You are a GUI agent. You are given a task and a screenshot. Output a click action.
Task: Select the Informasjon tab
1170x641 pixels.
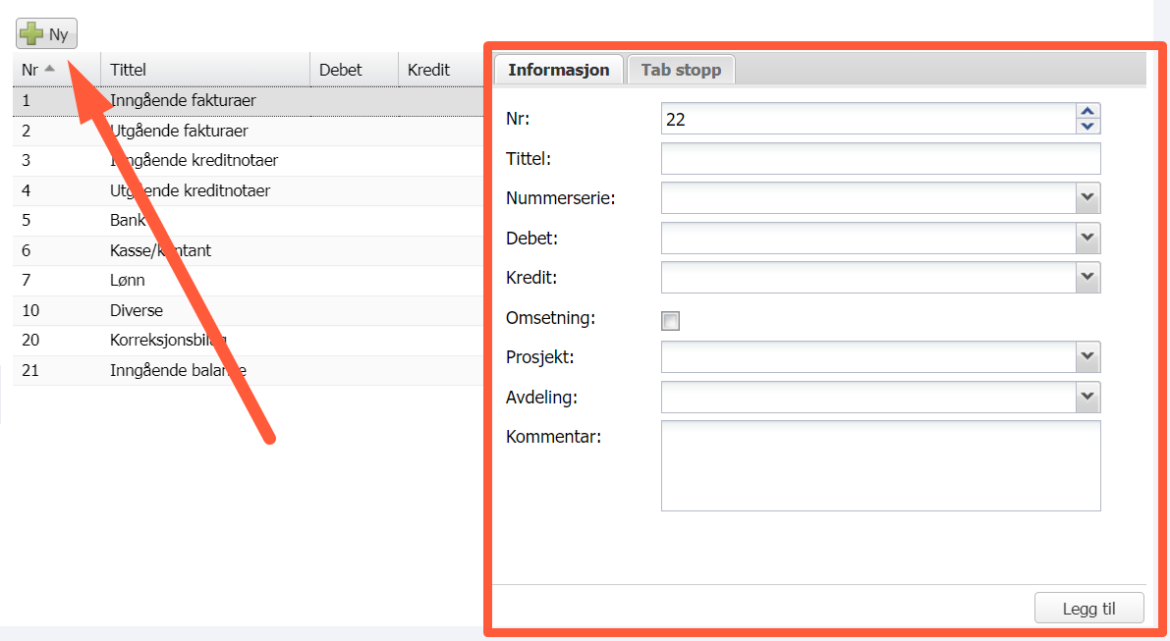pyautogui.click(x=558, y=70)
